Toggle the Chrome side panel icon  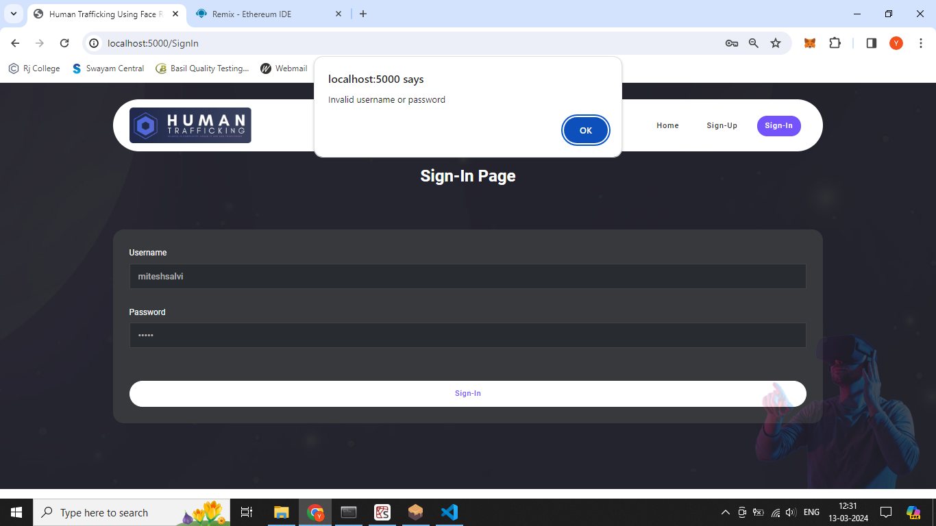(x=871, y=43)
